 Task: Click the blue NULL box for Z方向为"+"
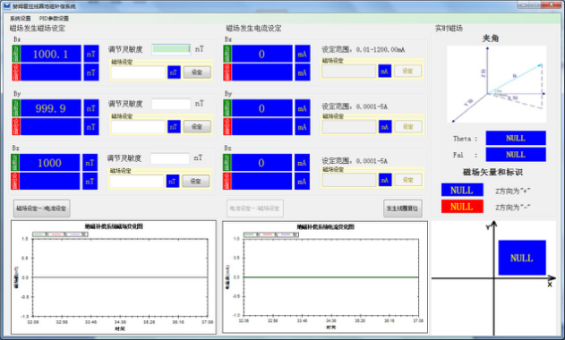[462, 191]
